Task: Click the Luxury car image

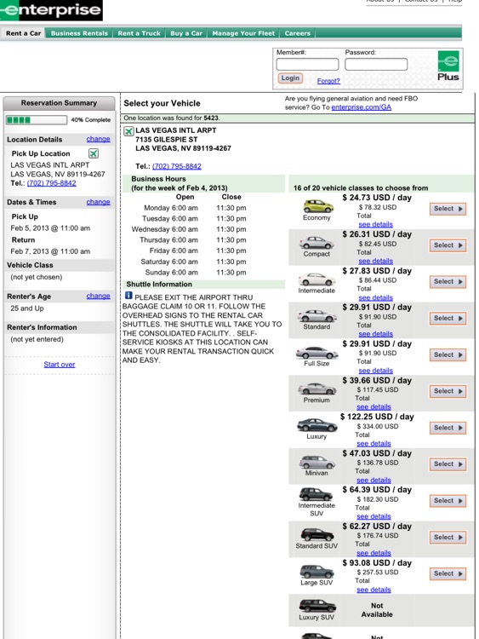Action: click(x=317, y=425)
